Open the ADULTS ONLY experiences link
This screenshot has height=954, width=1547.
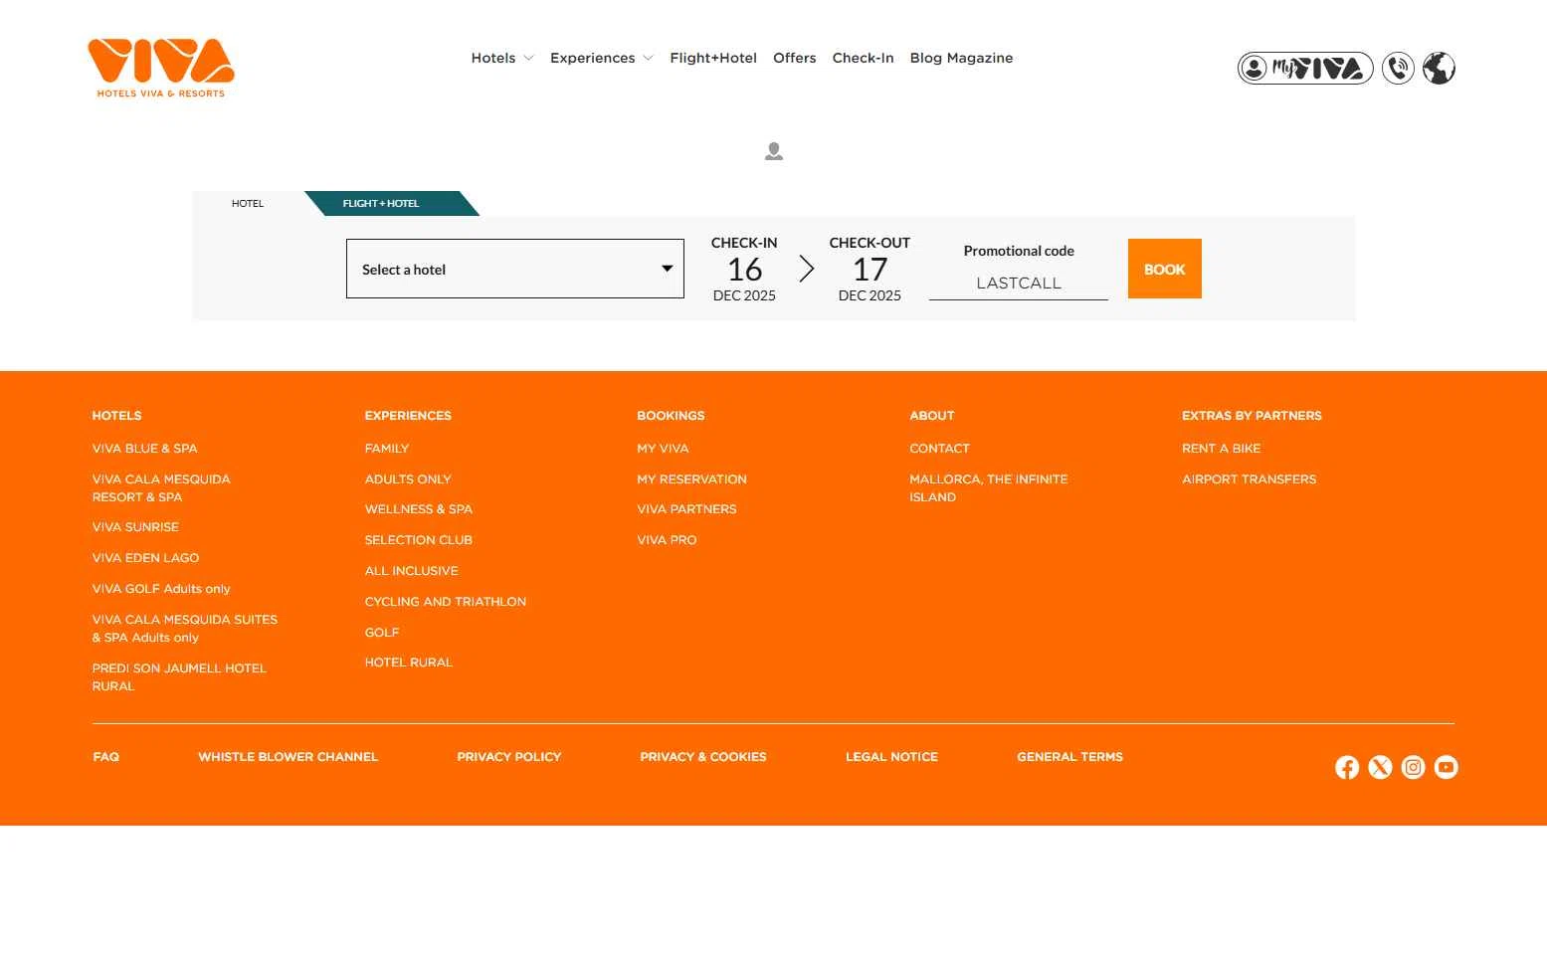click(x=408, y=479)
